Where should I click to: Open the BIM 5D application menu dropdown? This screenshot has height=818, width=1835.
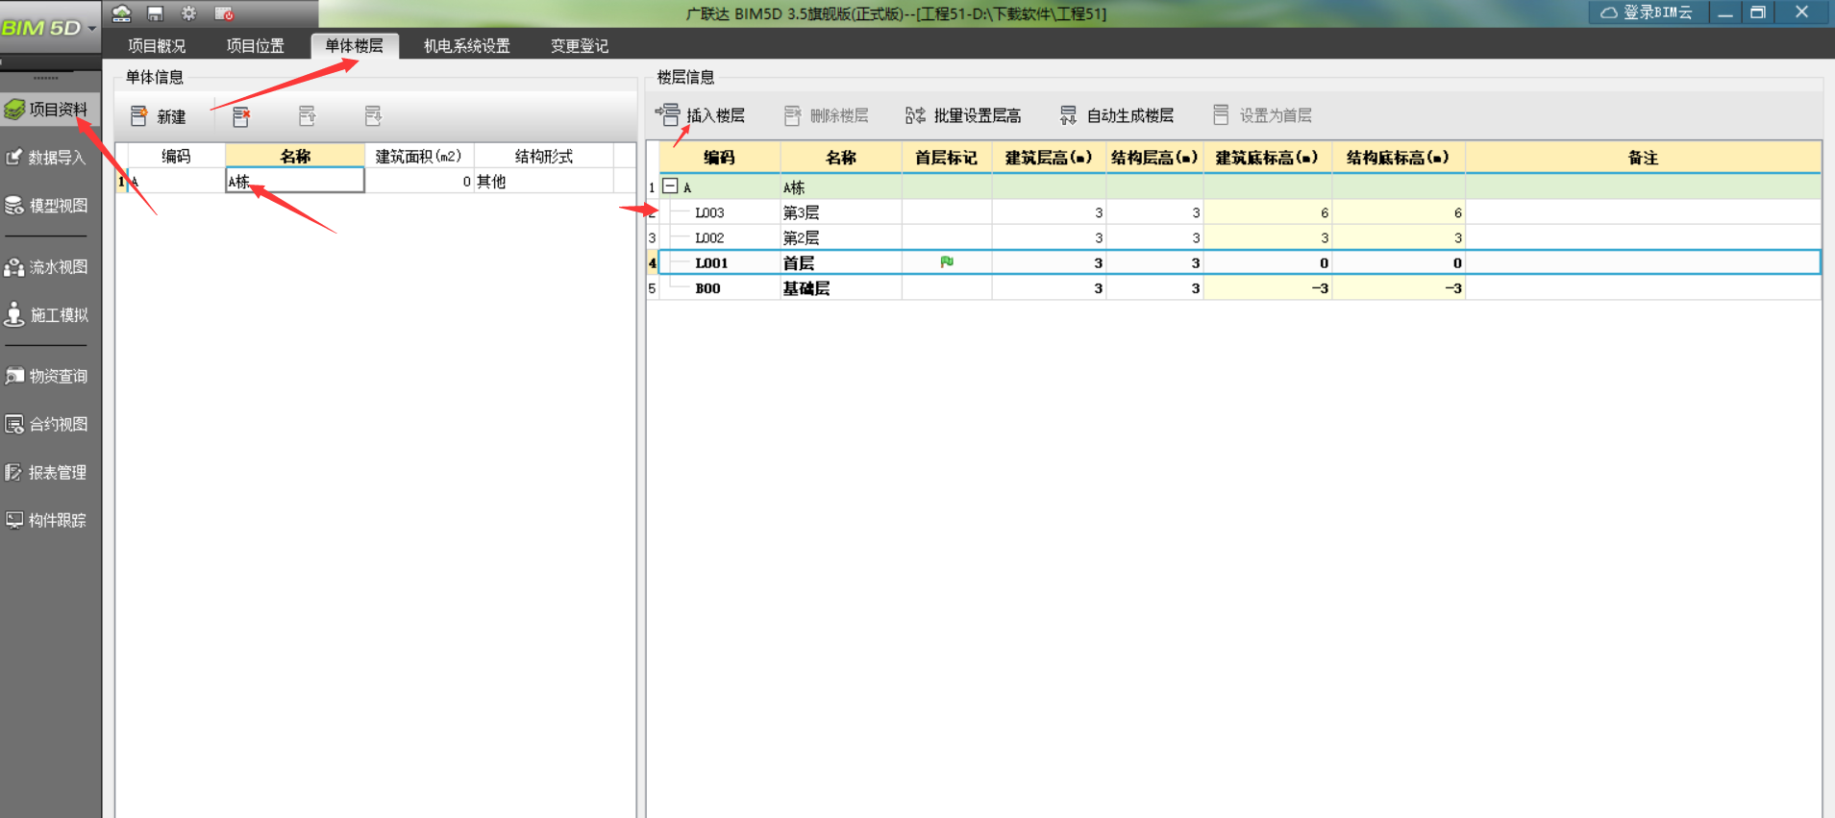pyautogui.click(x=50, y=27)
